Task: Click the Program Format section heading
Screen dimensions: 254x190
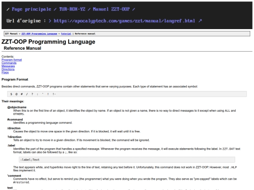Action: click(x=15, y=79)
